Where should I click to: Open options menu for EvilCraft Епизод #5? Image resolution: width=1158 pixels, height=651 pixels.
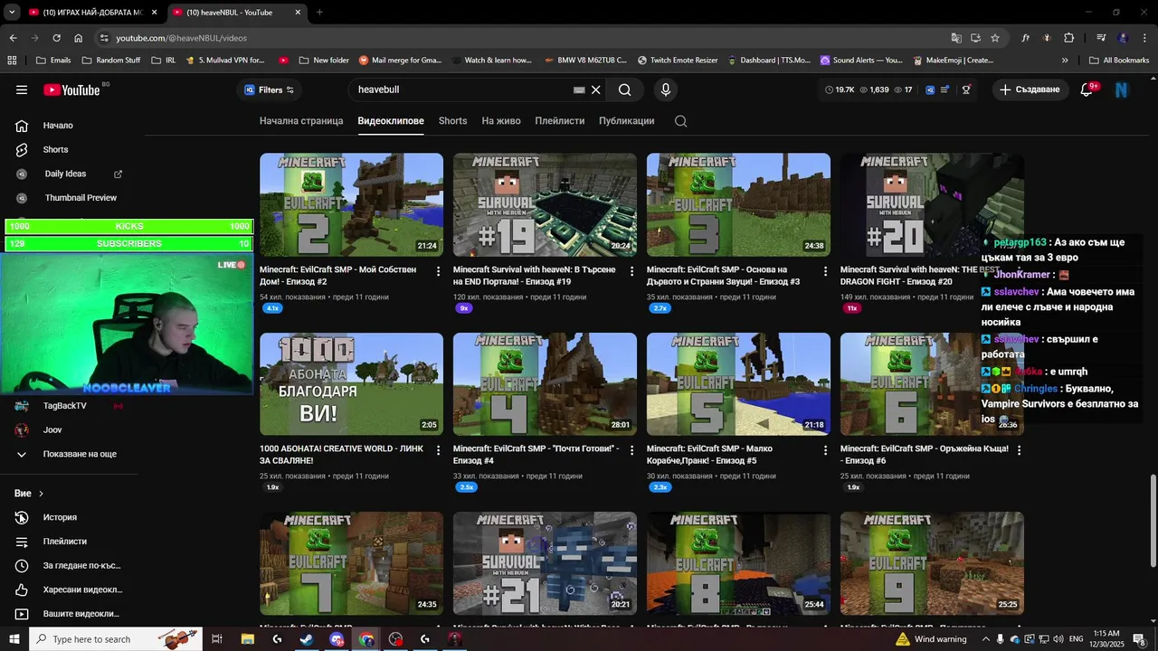826,450
